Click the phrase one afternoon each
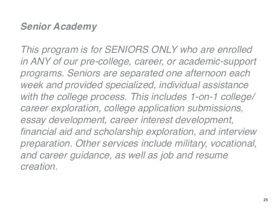 pos(208,73)
